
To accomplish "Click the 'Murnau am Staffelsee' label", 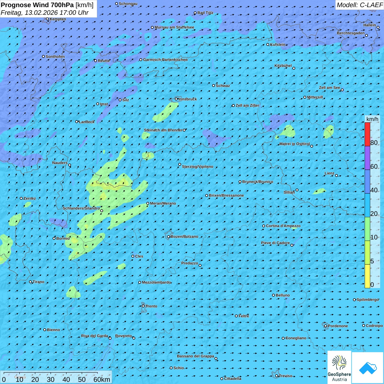I will click(x=174, y=27).
